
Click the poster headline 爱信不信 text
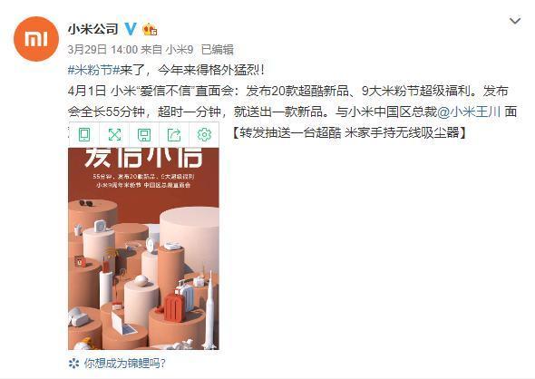143,158
